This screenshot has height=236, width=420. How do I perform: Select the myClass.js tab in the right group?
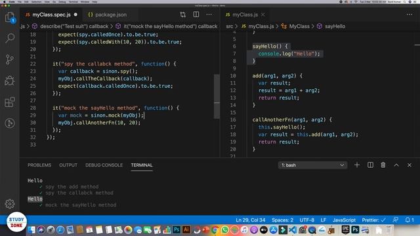click(245, 14)
